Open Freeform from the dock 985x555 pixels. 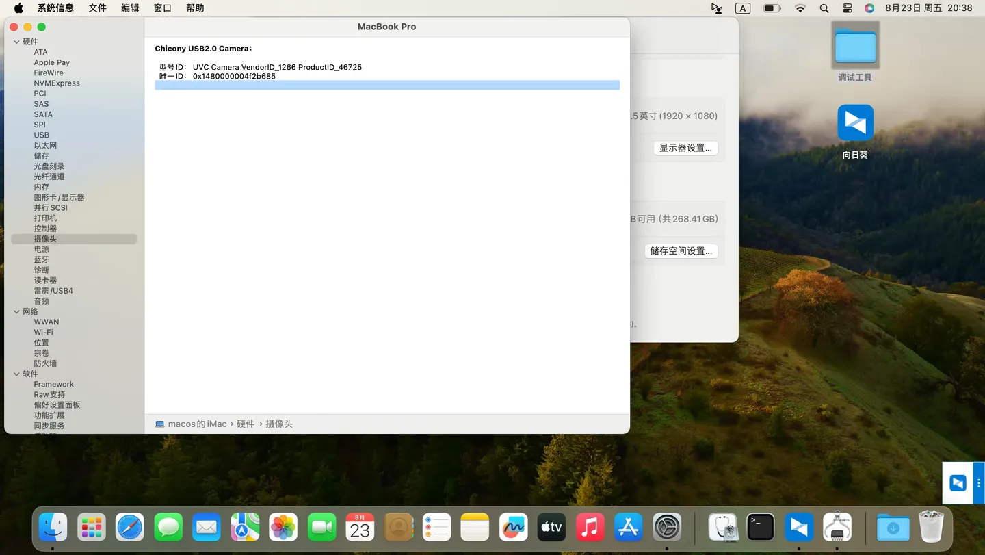click(x=513, y=528)
